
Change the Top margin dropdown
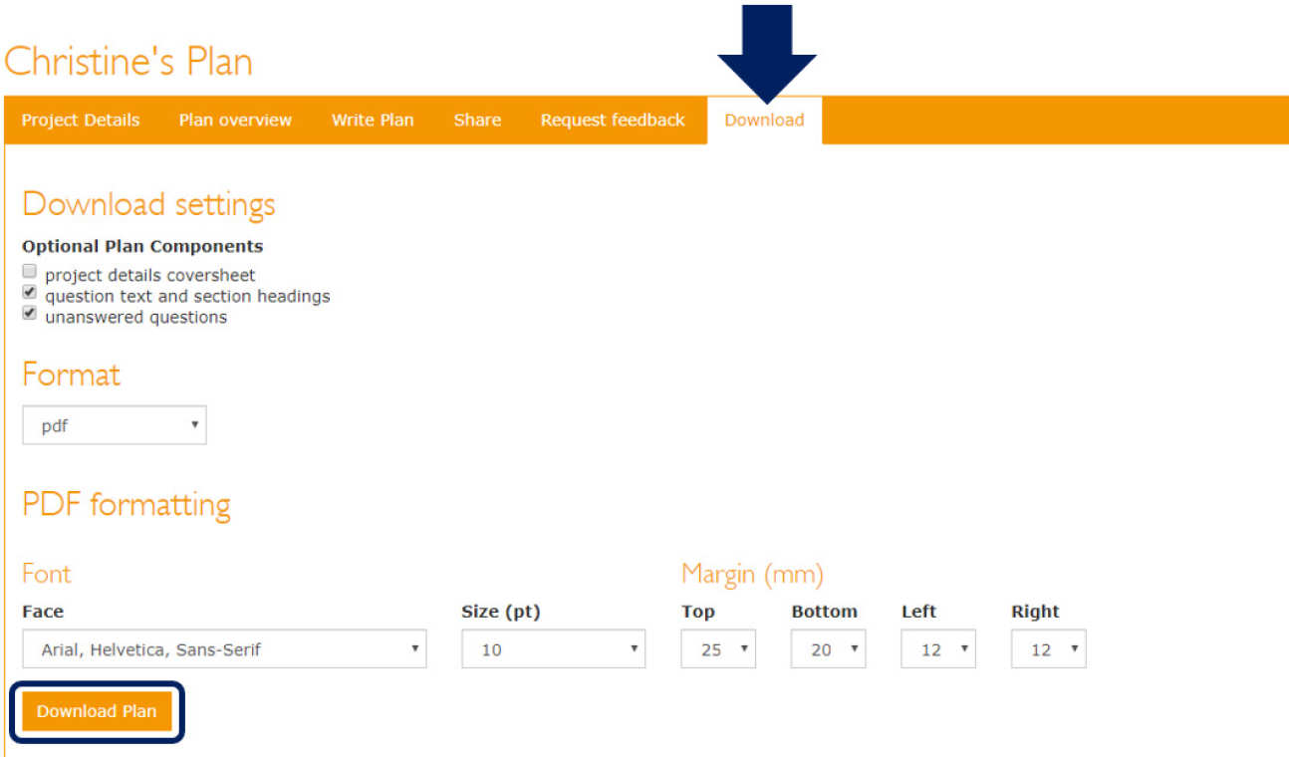718,649
